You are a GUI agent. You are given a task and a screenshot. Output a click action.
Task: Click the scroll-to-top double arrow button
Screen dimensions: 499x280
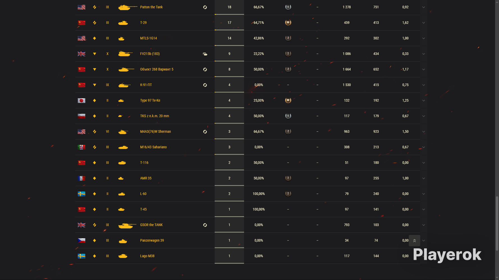[x=414, y=241]
